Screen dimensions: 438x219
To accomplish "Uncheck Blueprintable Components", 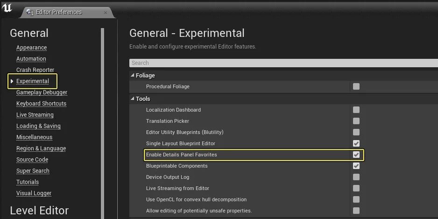I will [356, 166].
